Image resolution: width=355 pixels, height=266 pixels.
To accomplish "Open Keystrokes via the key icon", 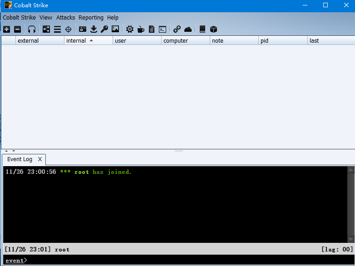I will pyautogui.click(x=104, y=29).
